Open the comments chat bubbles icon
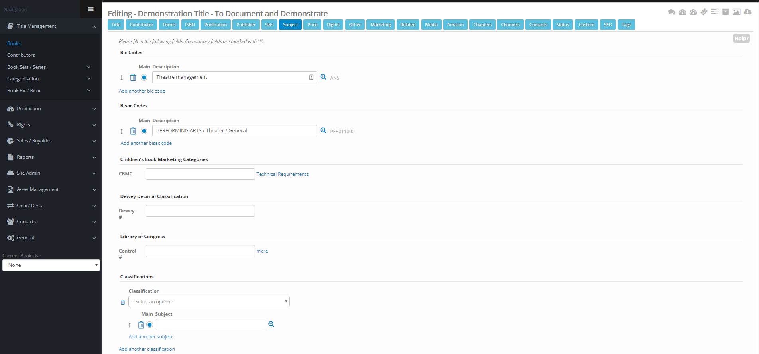759x354 pixels. point(671,12)
